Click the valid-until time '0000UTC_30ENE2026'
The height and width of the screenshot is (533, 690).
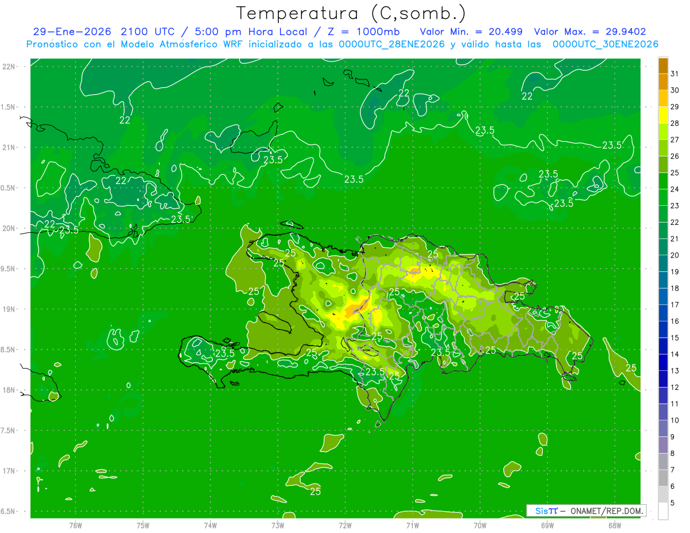point(605,44)
